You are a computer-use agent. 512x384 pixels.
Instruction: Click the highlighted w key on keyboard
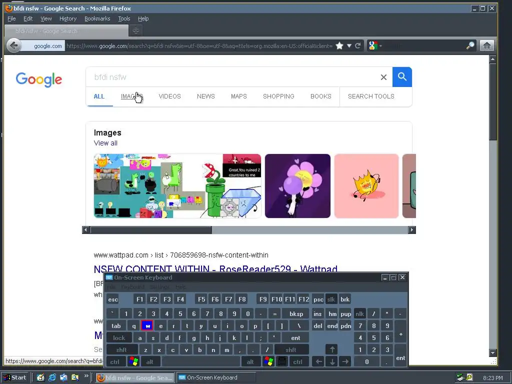coord(147,325)
